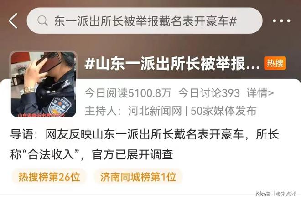
Task: Click the #山东一派出所长被举报 topic title
Action: coord(172,64)
